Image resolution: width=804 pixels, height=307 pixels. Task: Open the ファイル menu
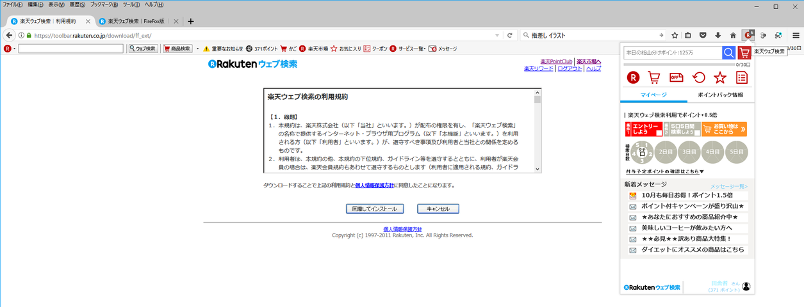tap(13, 4)
